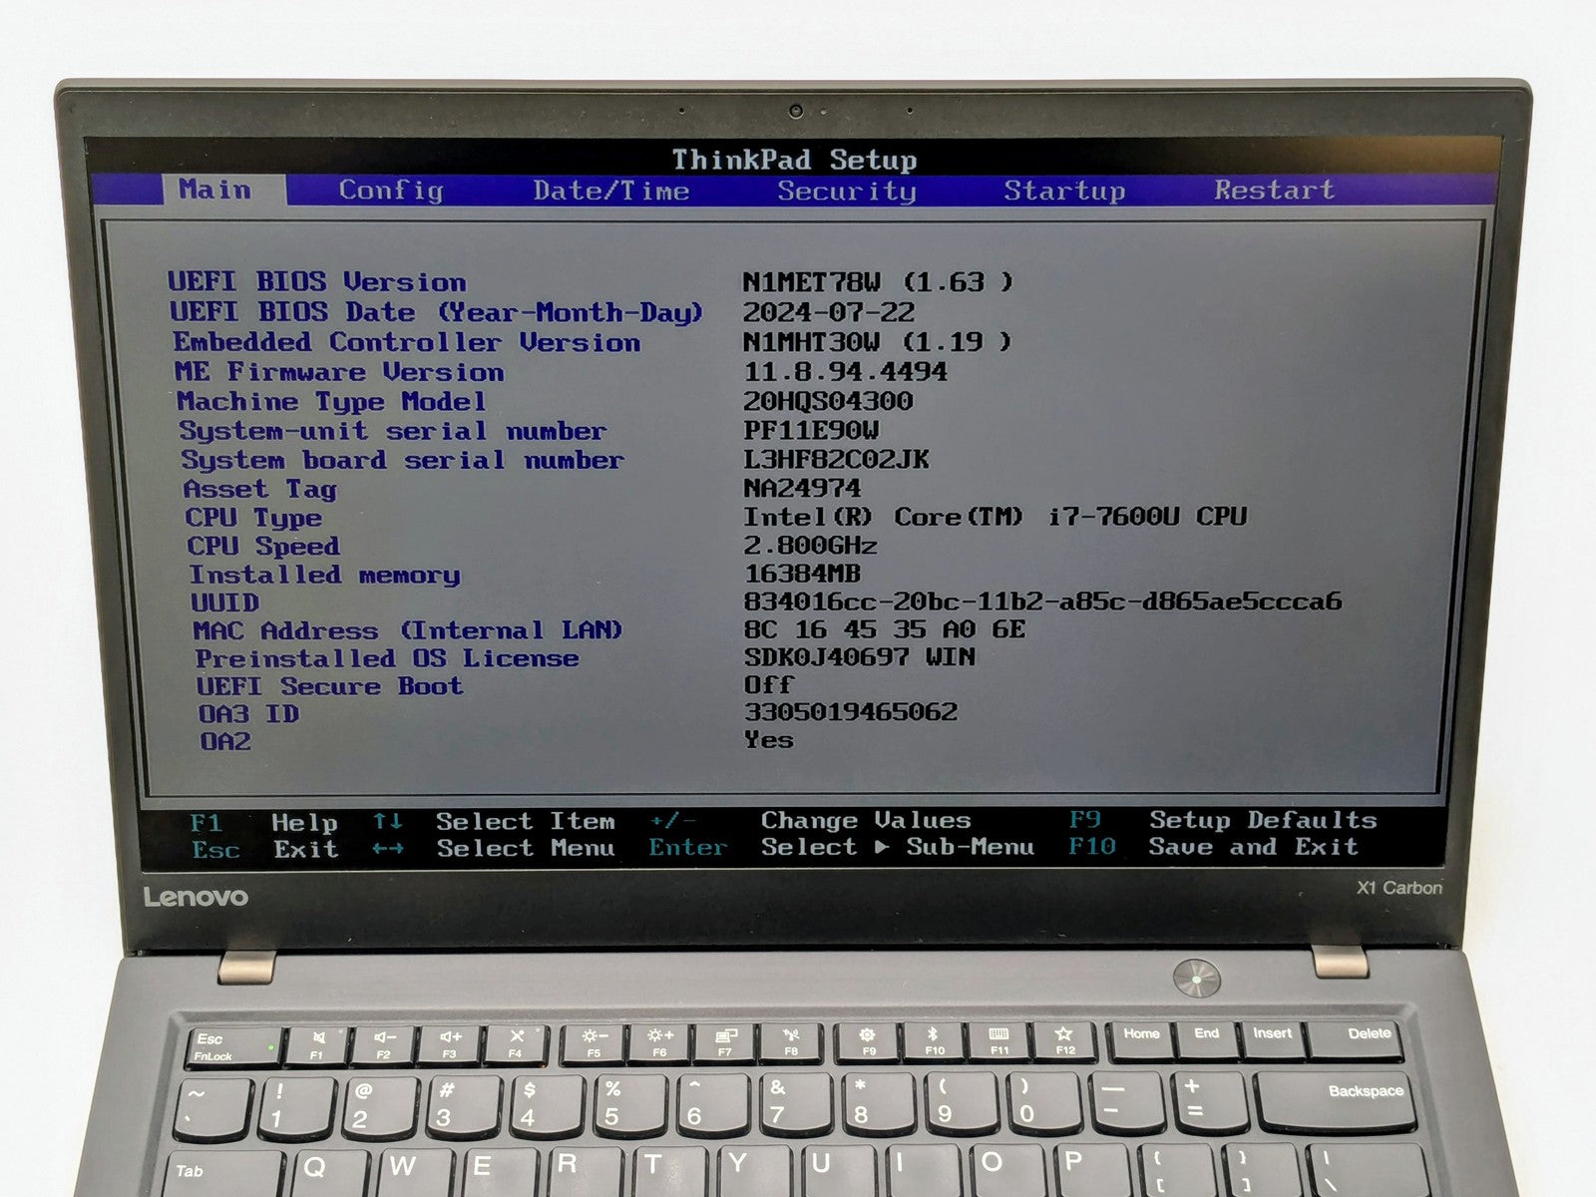Click the F10 key hint
1596x1197 pixels.
pos(1092,847)
